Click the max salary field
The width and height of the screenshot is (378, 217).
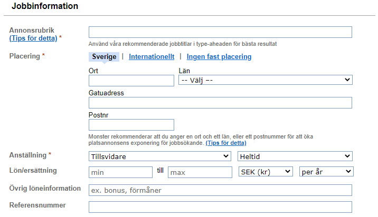pos(200,172)
